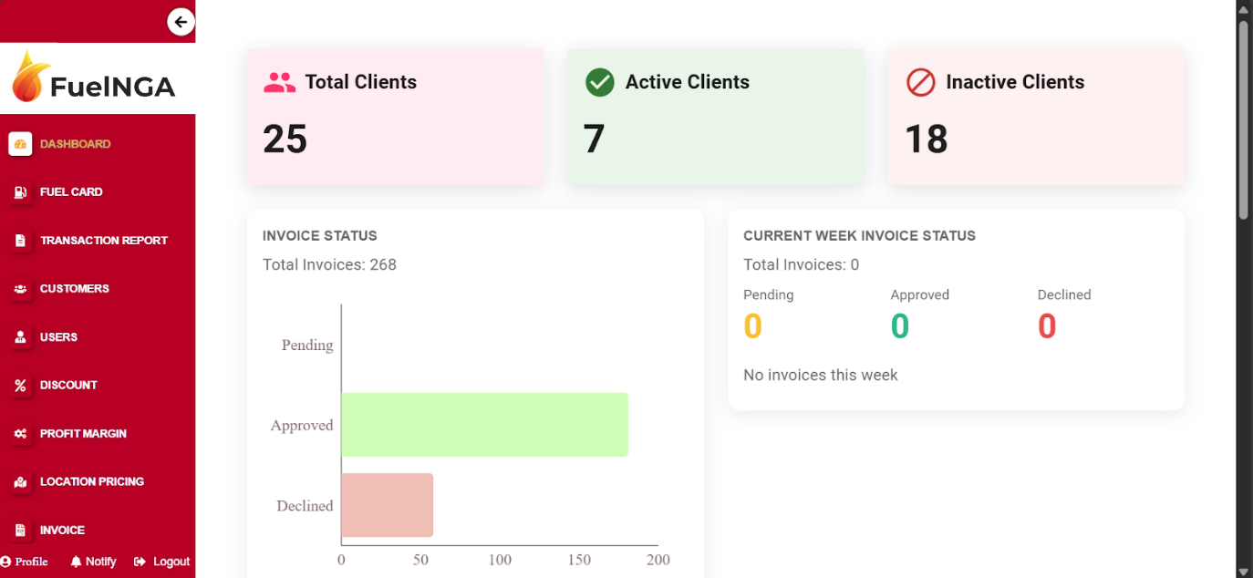Click the green Approved bar in chart
Screen dimensions: 1253x578
(484, 425)
